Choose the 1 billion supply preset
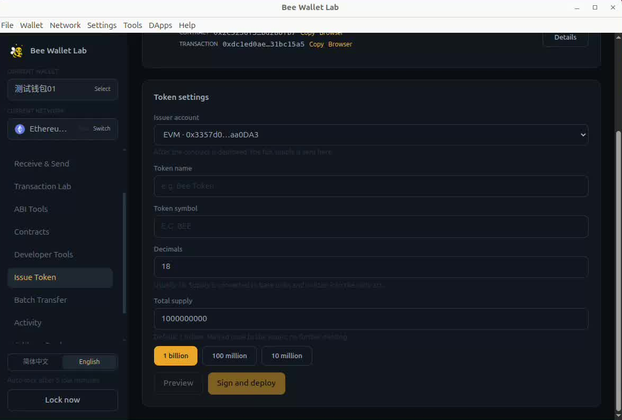 (176, 356)
